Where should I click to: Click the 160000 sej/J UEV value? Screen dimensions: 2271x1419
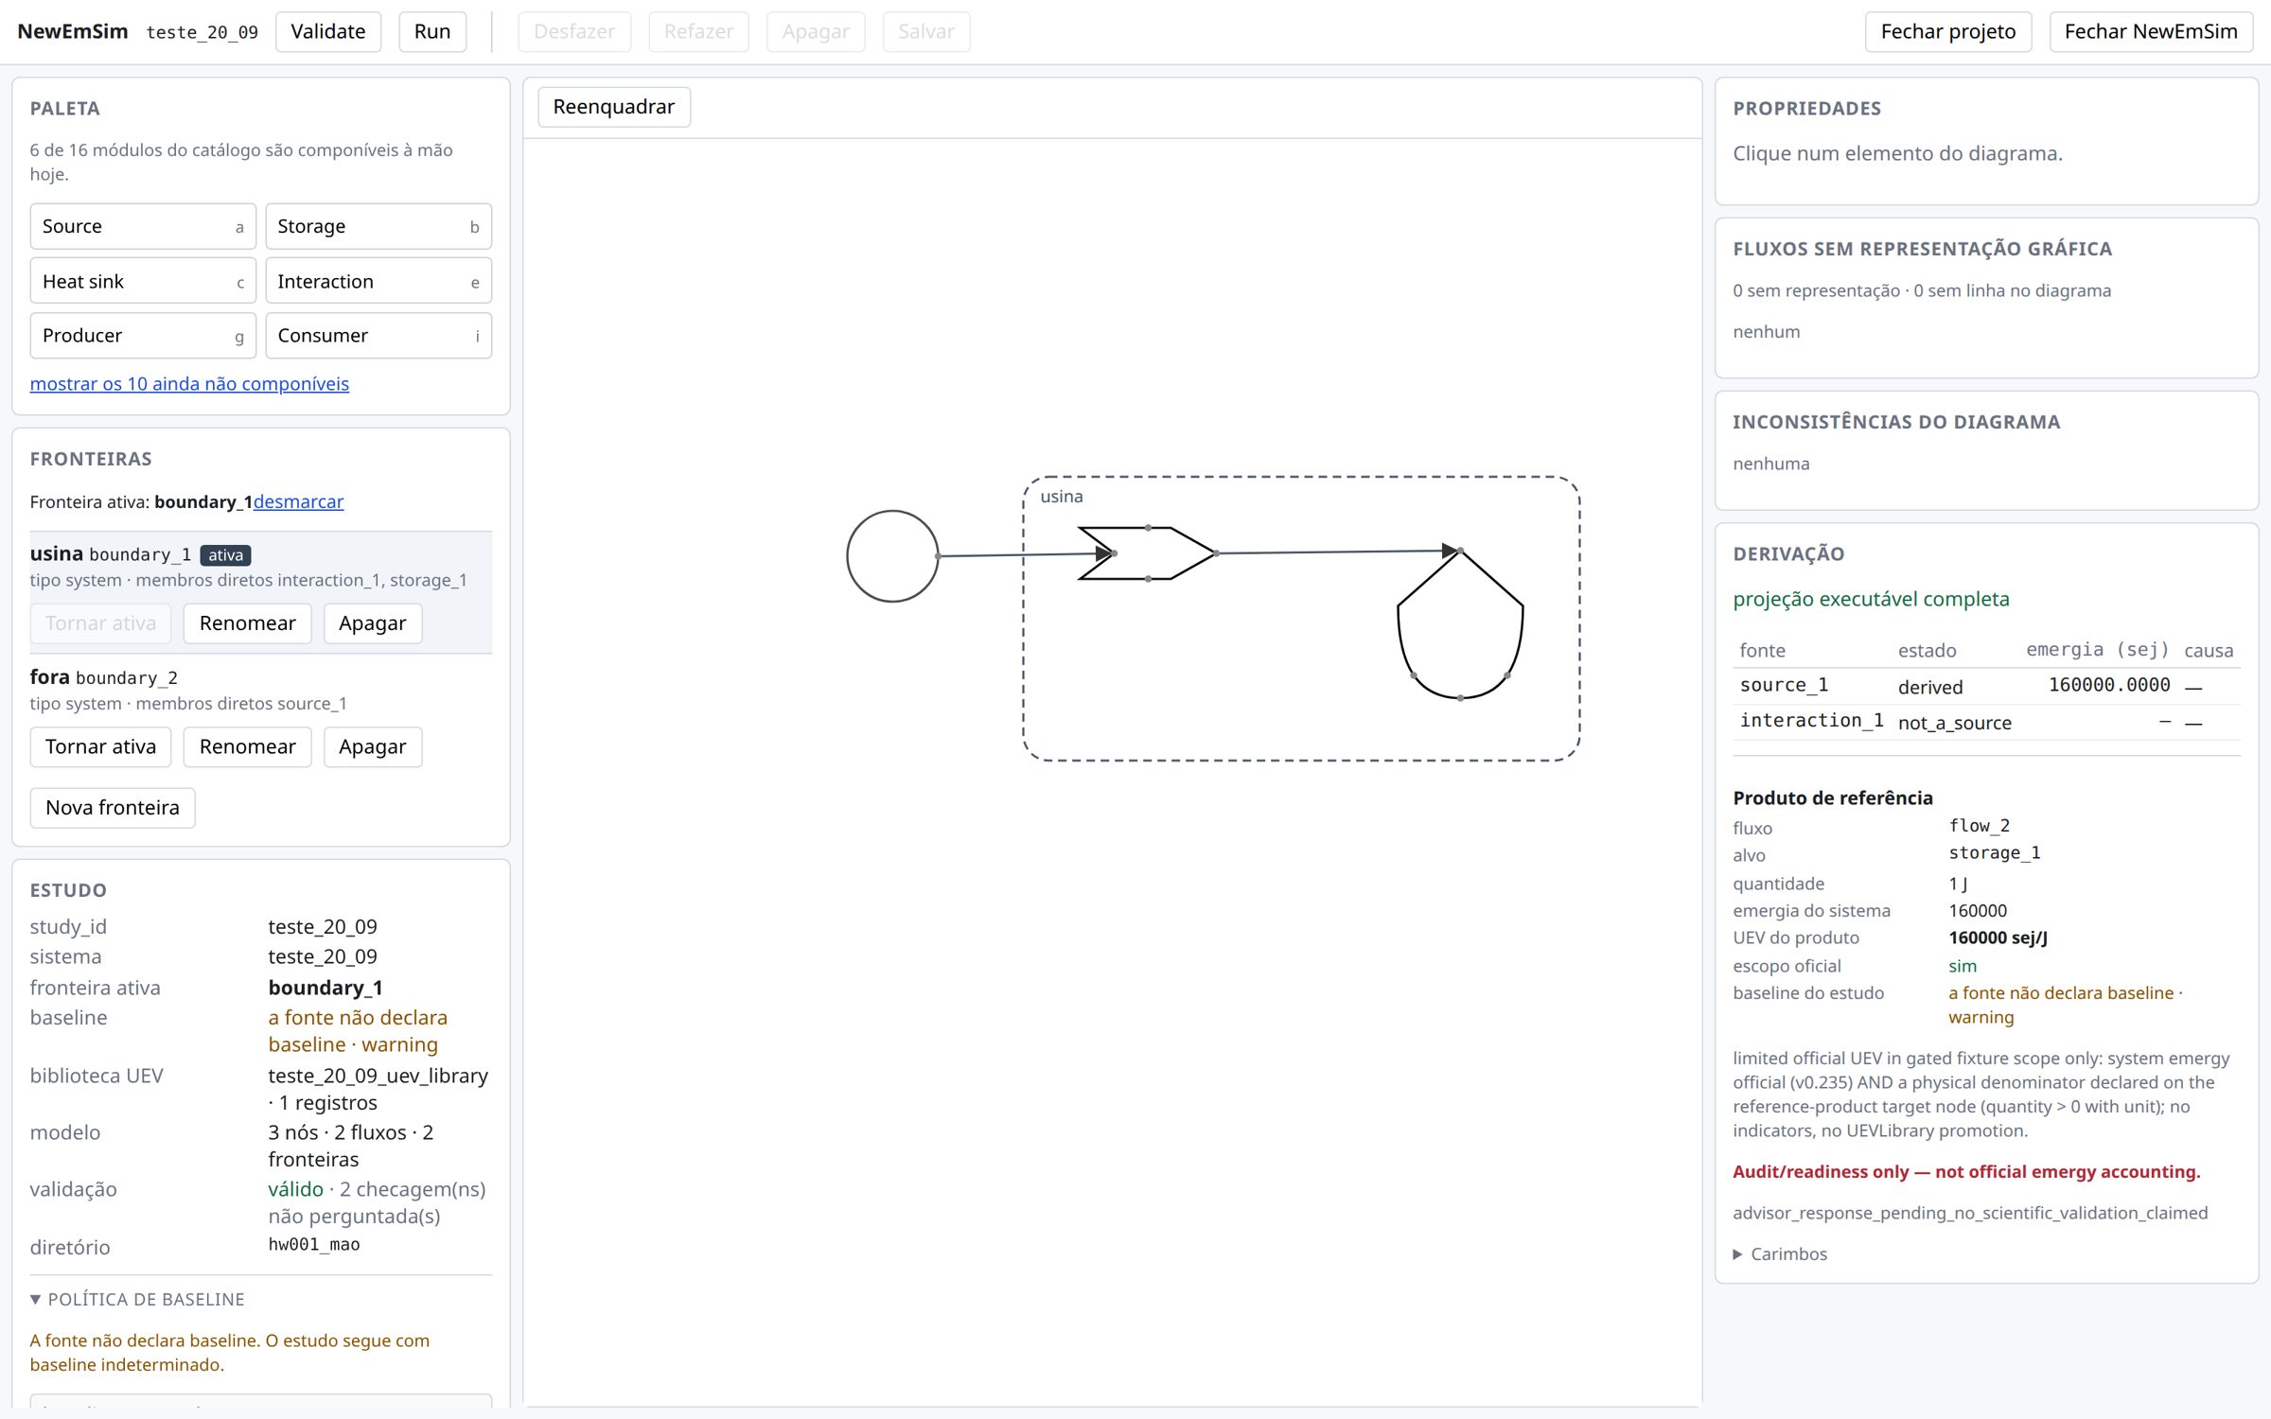1998,937
